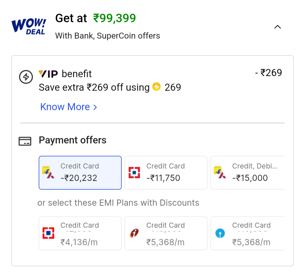
Task: Click the HDFC logo beside ₹4,136/m
Action: click(x=48, y=233)
